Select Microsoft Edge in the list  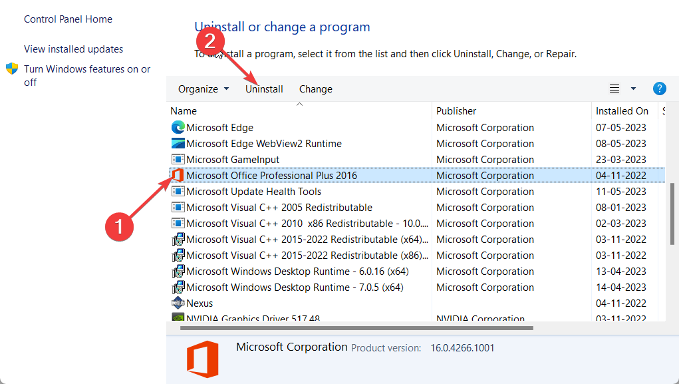(219, 127)
